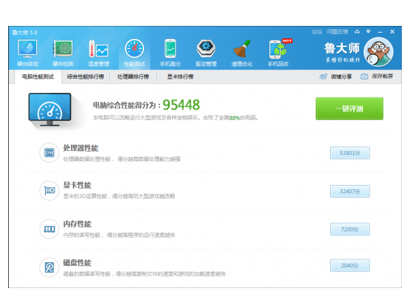410x301 pixels.
Task: Click the 7200分 memory score button
Action: (x=350, y=229)
